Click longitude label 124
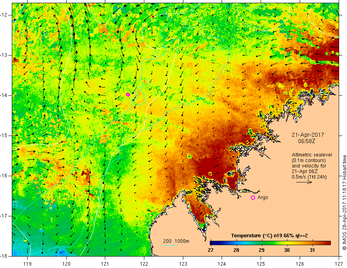 [222, 264]
